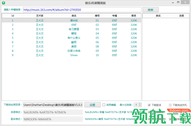Click artist 王大文 in the Shoes row
Viewport: 191px width, 126px height.
point(40,55)
